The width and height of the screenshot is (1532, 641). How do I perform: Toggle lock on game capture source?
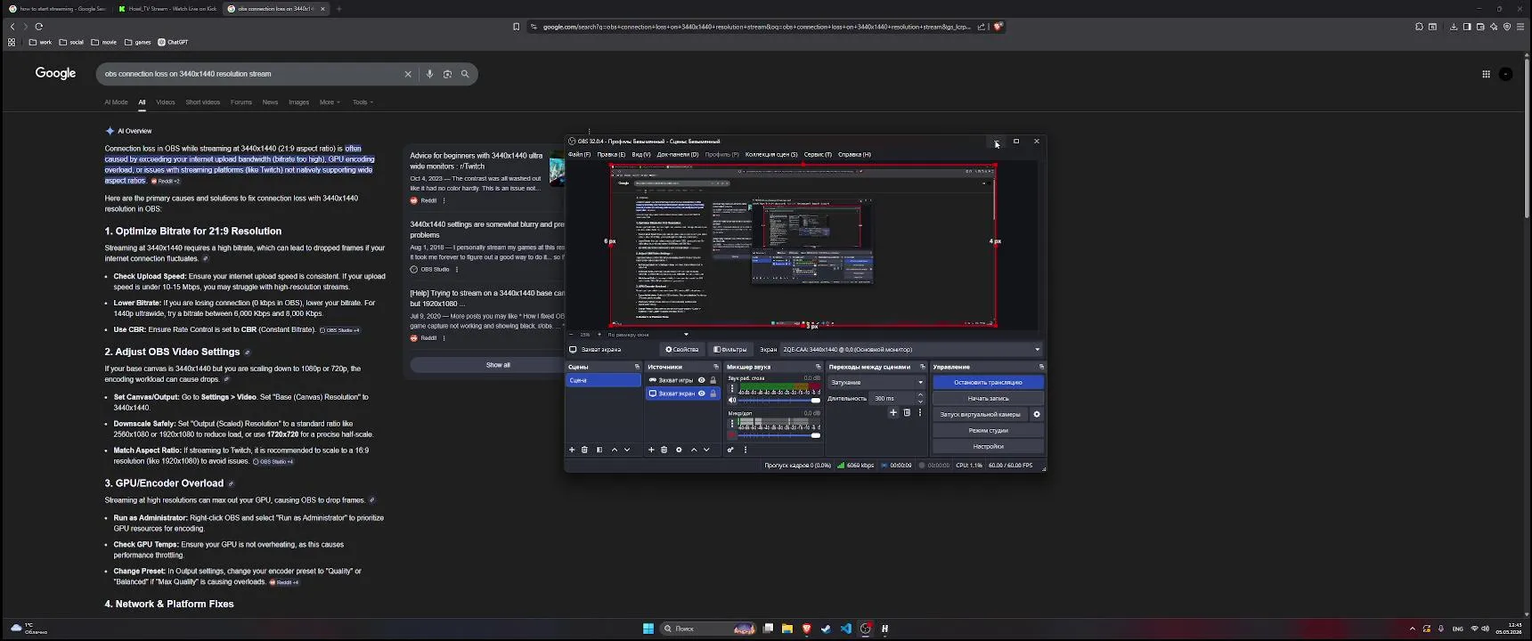point(713,380)
